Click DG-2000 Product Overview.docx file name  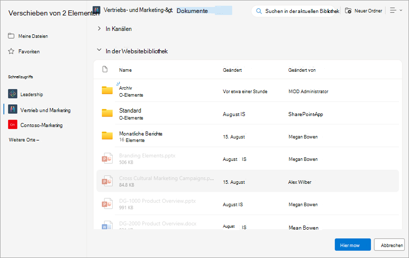pyautogui.click(x=158, y=224)
